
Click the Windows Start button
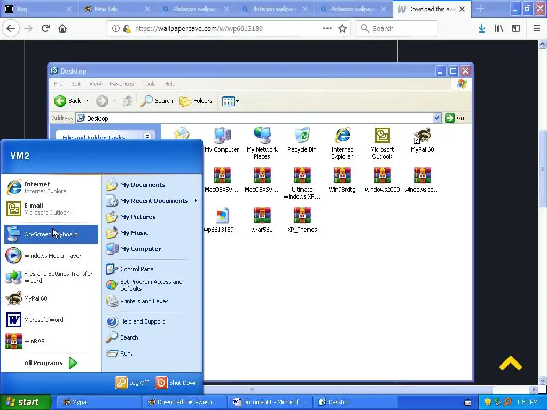26,403
